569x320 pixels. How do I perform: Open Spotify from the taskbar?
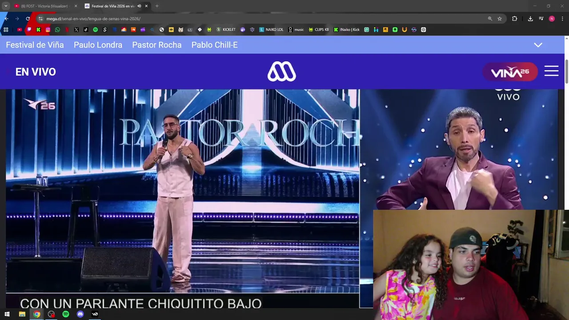(66, 314)
